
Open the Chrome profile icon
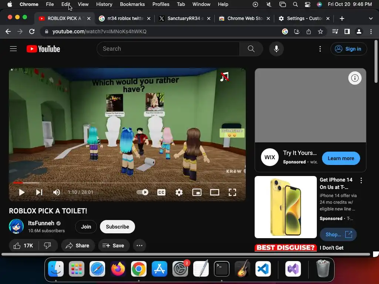pos(359,32)
